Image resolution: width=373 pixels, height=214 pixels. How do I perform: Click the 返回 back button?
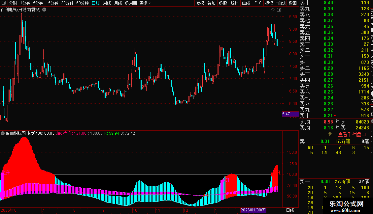pyautogui.click(x=292, y=3)
